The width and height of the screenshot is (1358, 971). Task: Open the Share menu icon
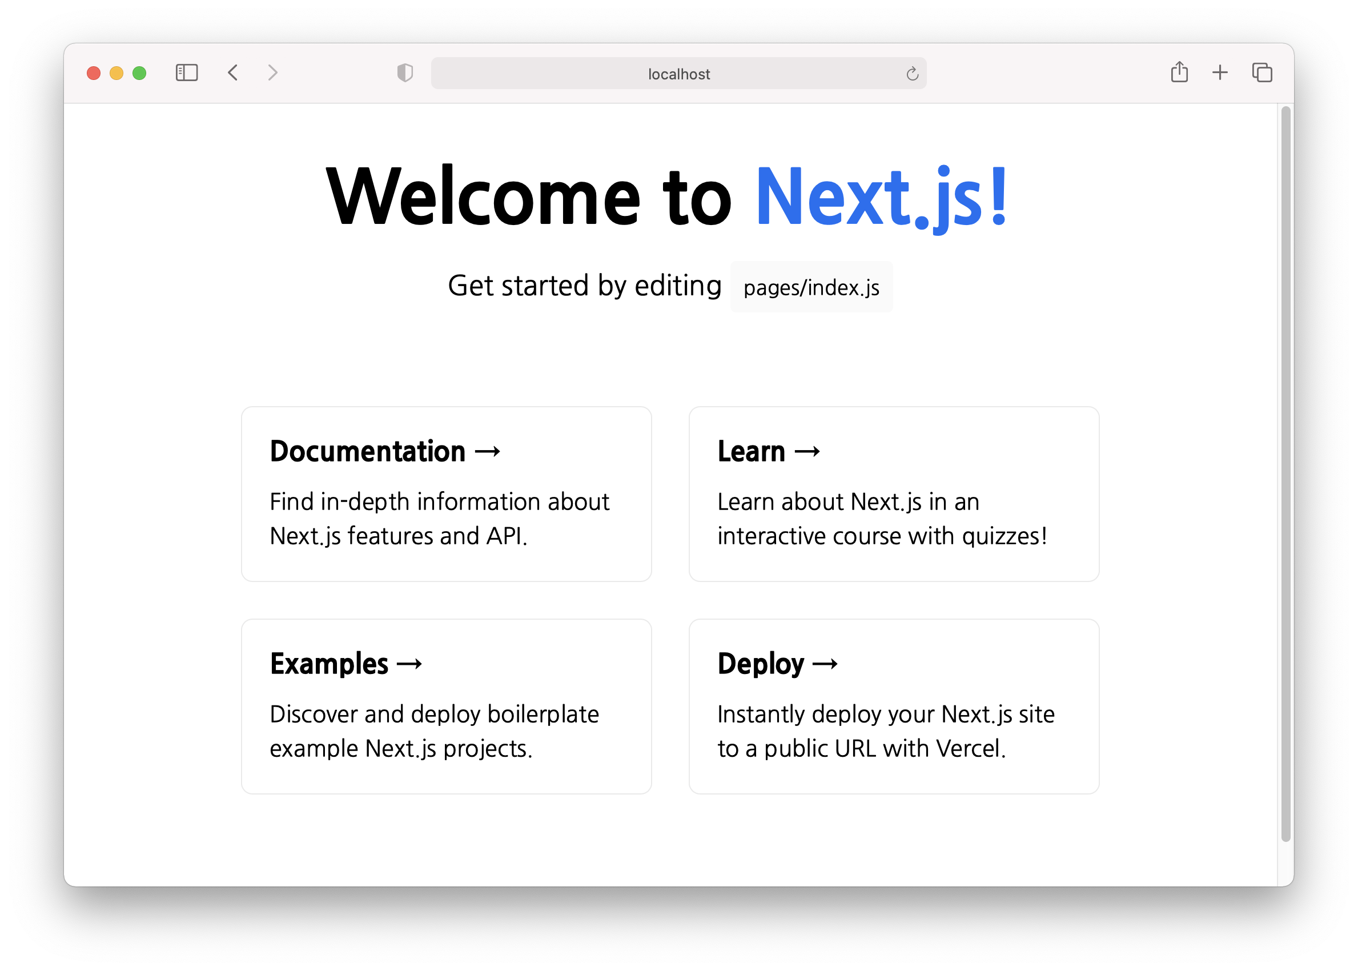[x=1179, y=73]
